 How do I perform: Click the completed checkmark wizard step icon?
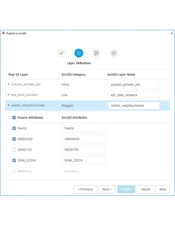(x=62, y=53)
